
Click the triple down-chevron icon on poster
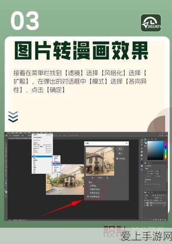(x=13, y=117)
